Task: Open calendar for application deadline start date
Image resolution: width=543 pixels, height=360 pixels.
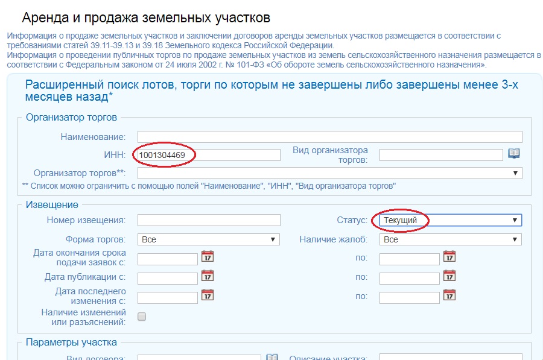Action: tap(208, 257)
